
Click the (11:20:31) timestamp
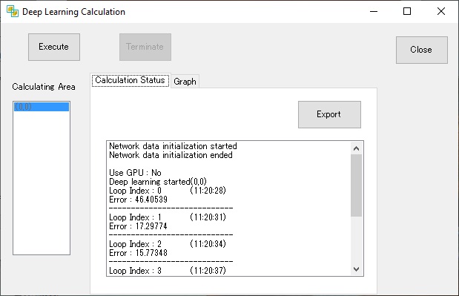(208, 217)
